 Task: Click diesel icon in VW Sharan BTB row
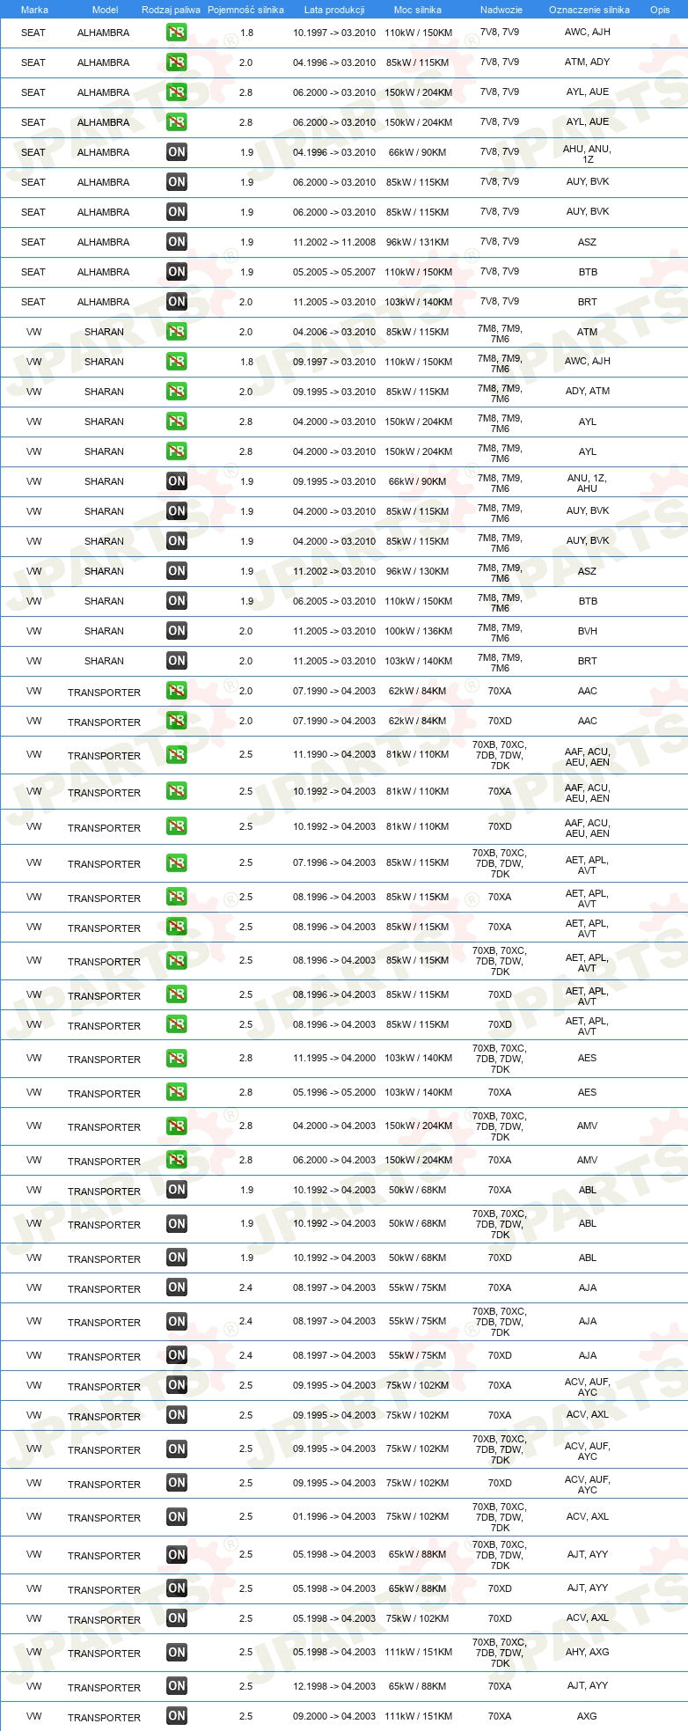(177, 601)
